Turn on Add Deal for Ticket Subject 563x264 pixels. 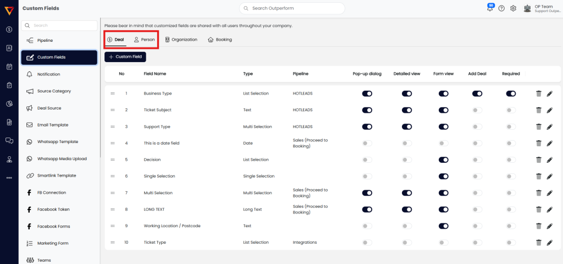(x=477, y=110)
